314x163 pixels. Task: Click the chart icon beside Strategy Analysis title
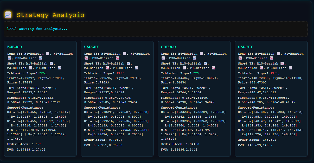click(8, 15)
